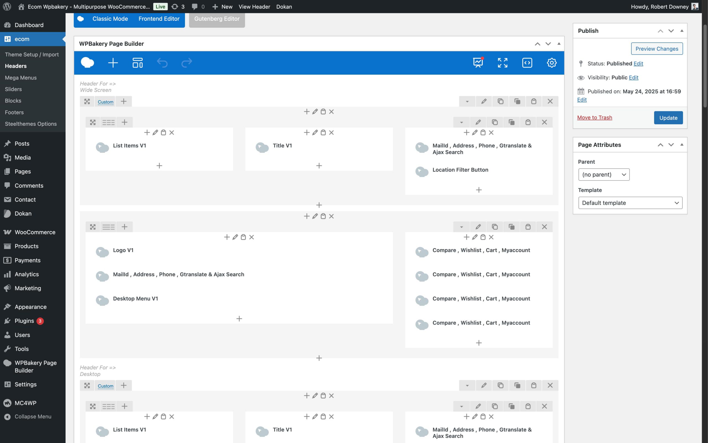This screenshot has width=708, height=443.
Task: Toggle the Page Attributes panel
Action: click(x=682, y=145)
